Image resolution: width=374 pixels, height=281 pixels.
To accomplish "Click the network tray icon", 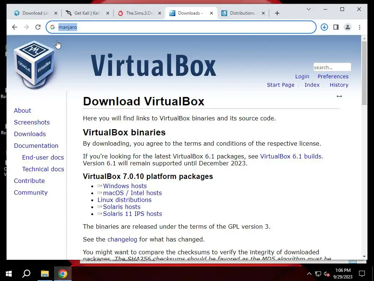I will pyautogui.click(x=318, y=274).
